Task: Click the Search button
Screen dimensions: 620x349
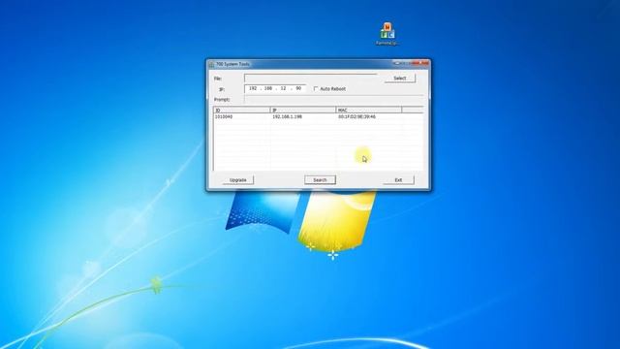Action: (x=320, y=180)
